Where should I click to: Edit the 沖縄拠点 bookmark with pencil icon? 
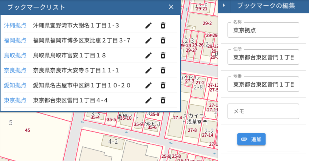point(148,25)
